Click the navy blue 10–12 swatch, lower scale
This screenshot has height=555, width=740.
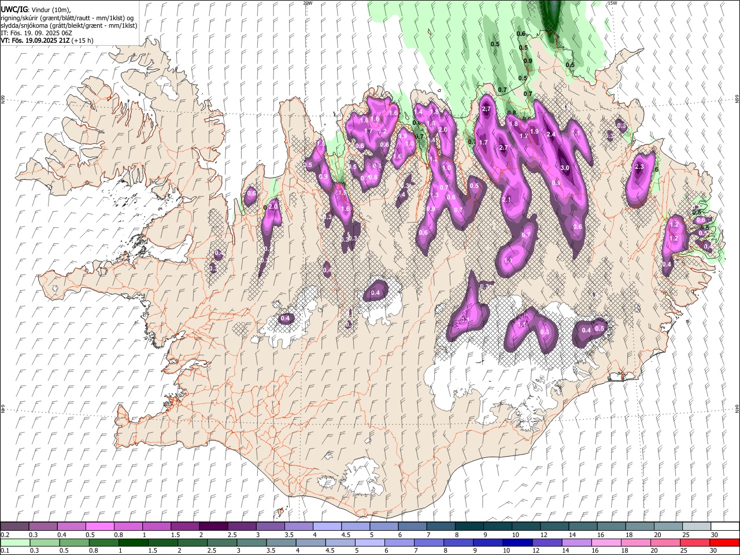(x=517, y=542)
